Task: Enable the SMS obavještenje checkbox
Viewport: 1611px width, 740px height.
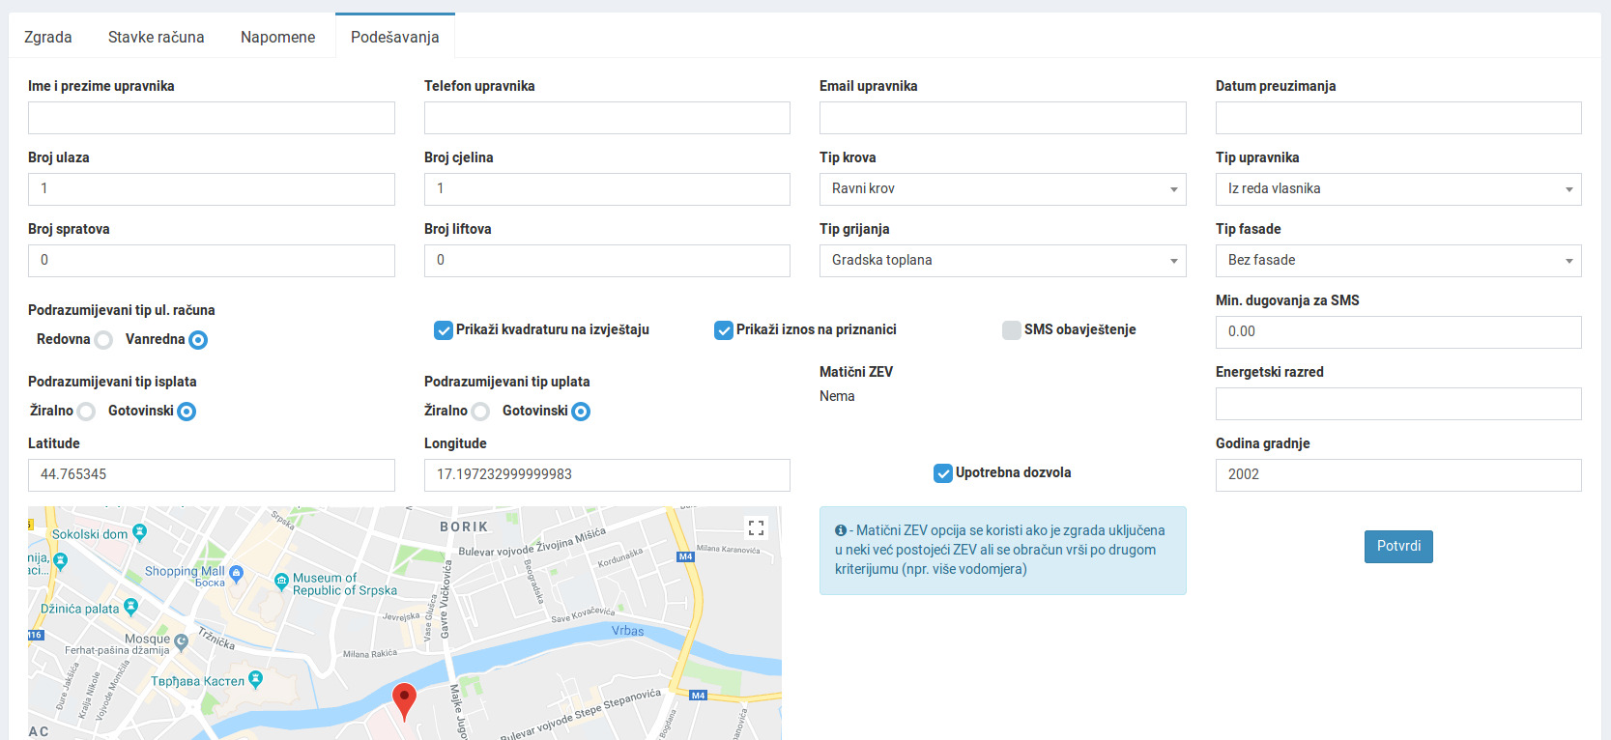Action: coord(1011,330)
